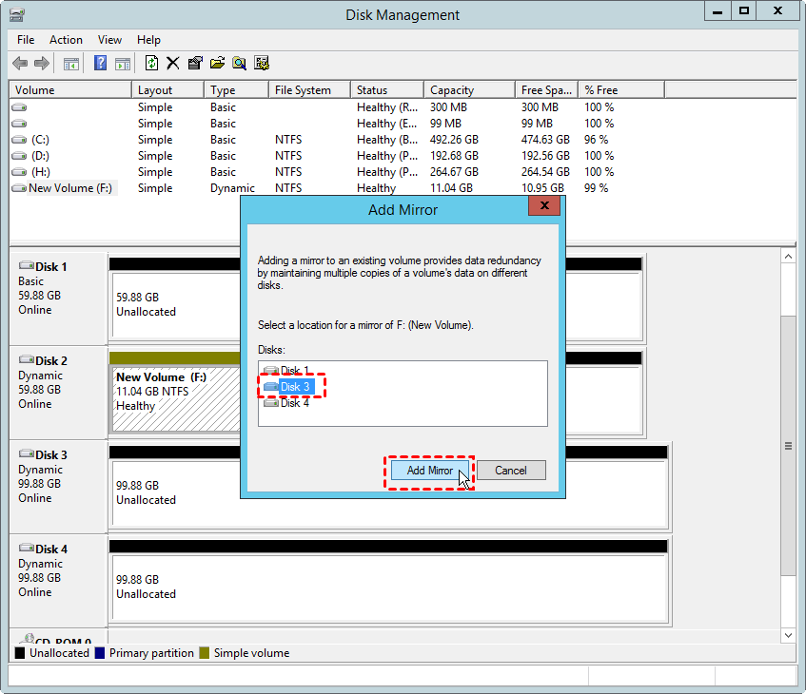The height and width of the screenshot is (694, 806).
Task: Select the (C:) volume drive icon
Action: tap(20, 140)
